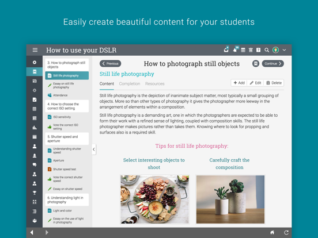Go to the Previous section
Screen dimensions: 318x238
click(111, 64)
